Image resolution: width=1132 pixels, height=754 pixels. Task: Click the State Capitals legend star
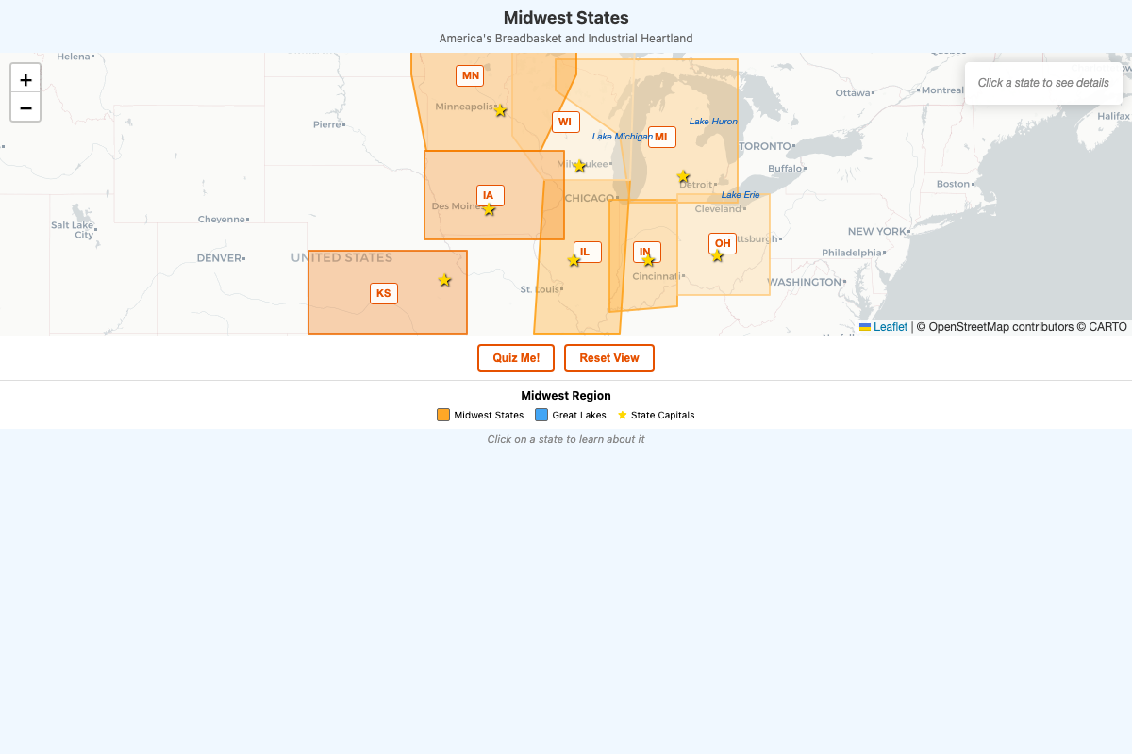622,415
